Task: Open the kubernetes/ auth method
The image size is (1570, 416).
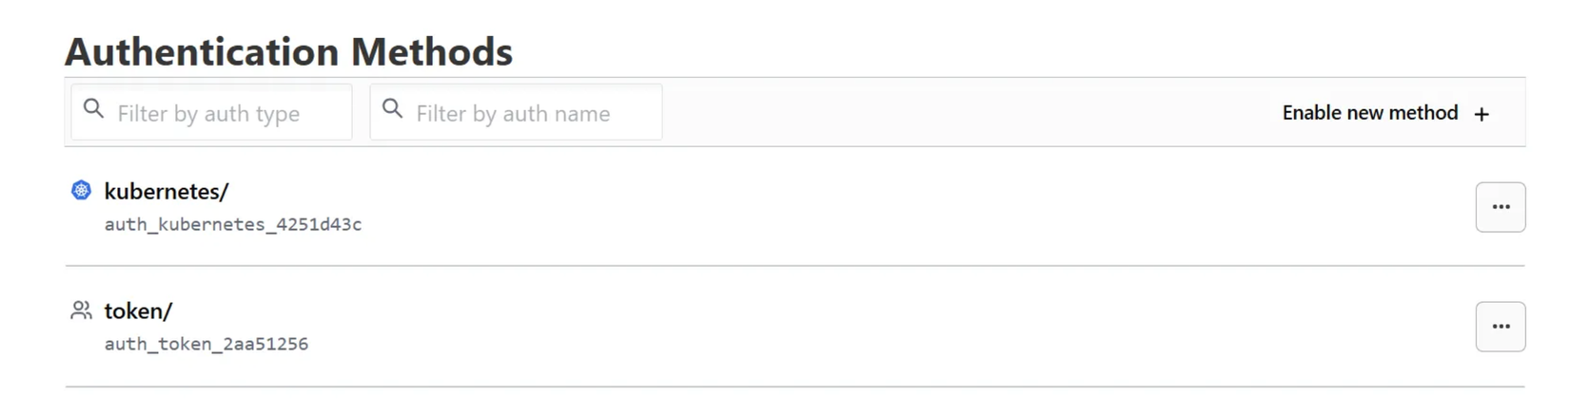Action: click(167, 191)
